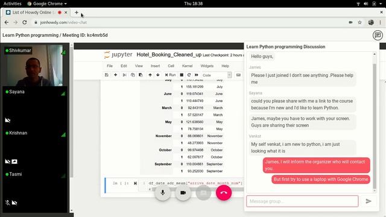Image resolution: width=386 pixels, height=217 pixels.
Task: Open the Google Chrome app menu dropdown
Action: click(x=47, y=4)
